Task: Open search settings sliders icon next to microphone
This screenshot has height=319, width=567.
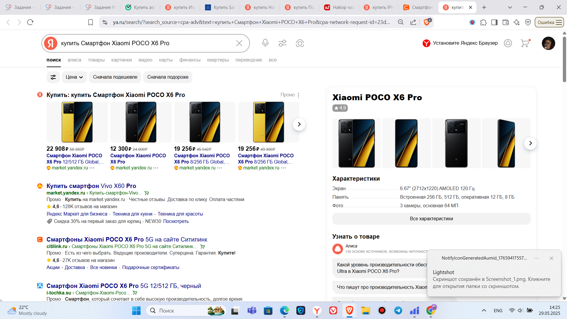Action: click(x=282, y=43)
